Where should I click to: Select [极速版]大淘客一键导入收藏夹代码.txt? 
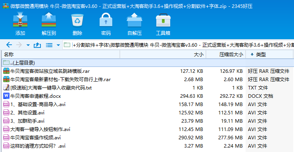tap(51, 88)
